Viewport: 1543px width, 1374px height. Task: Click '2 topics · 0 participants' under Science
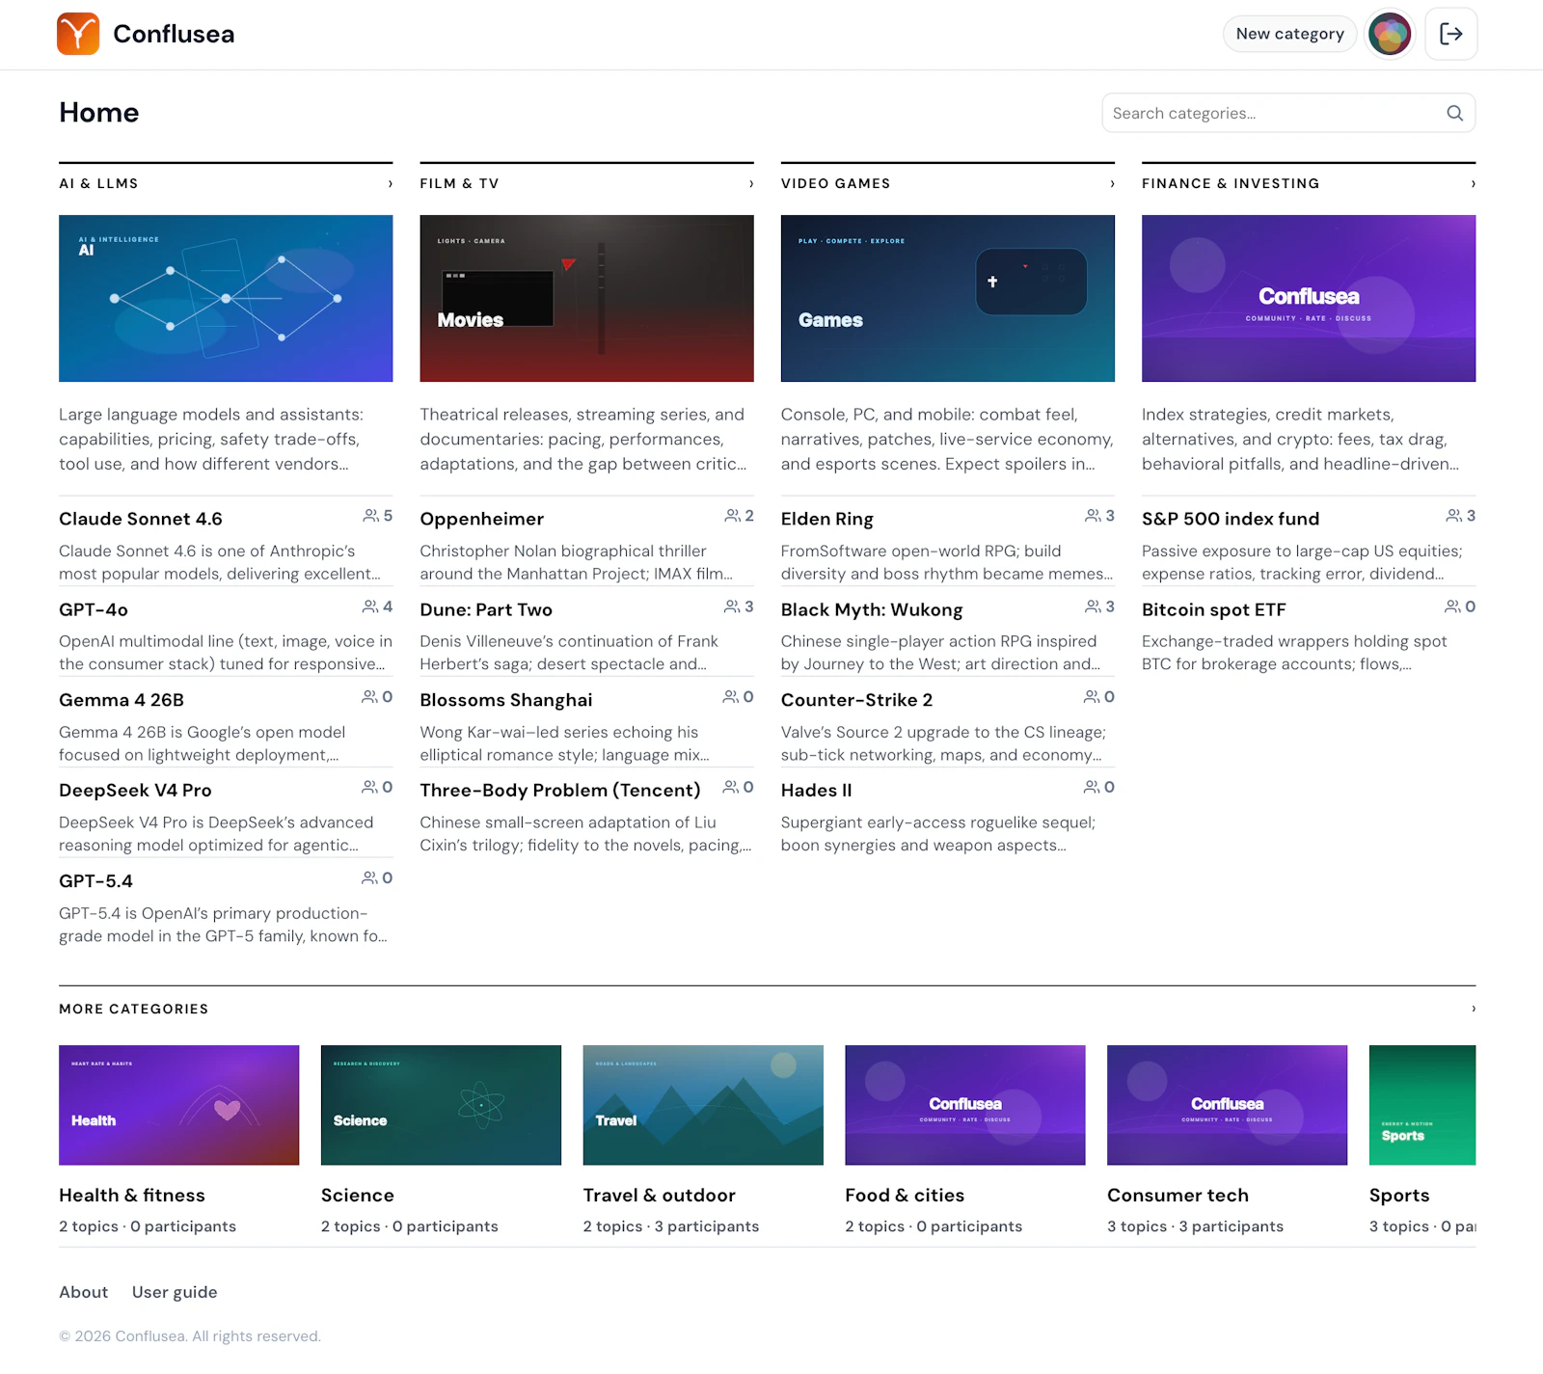[410, 1226]
